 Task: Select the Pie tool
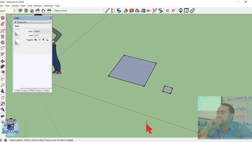coord(3,54)
